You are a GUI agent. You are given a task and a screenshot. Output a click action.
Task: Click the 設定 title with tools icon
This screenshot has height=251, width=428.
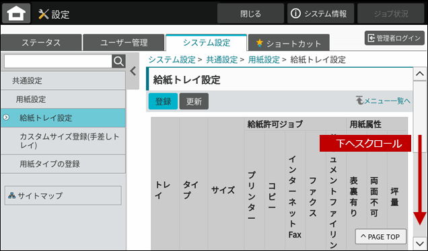54,14
